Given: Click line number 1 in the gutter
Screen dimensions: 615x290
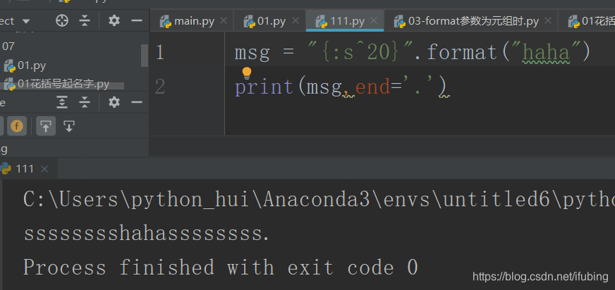Looking at the screenshot, I should tap(159, 52).
